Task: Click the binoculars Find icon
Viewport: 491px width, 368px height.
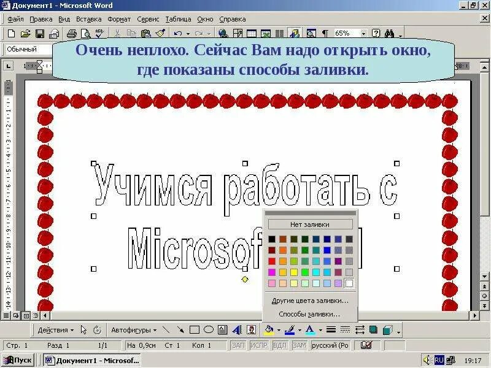Action: [390, 33]
